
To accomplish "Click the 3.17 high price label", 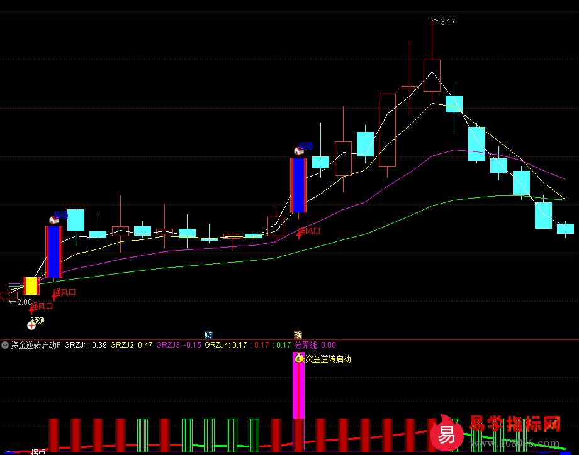I will coord(447,22).
